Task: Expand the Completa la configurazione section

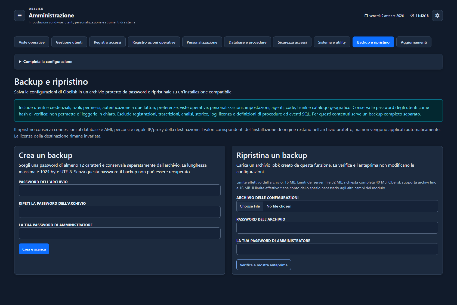Action: click(228, 62)
